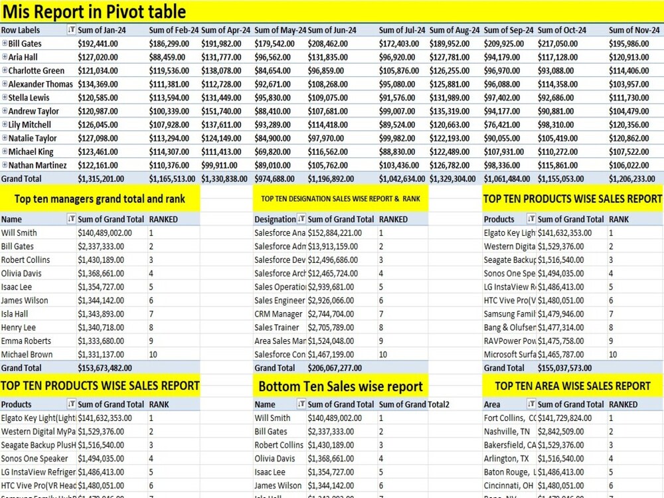The image size is (664, 498).
Task: Click Nashville, TN area row
Action: click(507, 432)
